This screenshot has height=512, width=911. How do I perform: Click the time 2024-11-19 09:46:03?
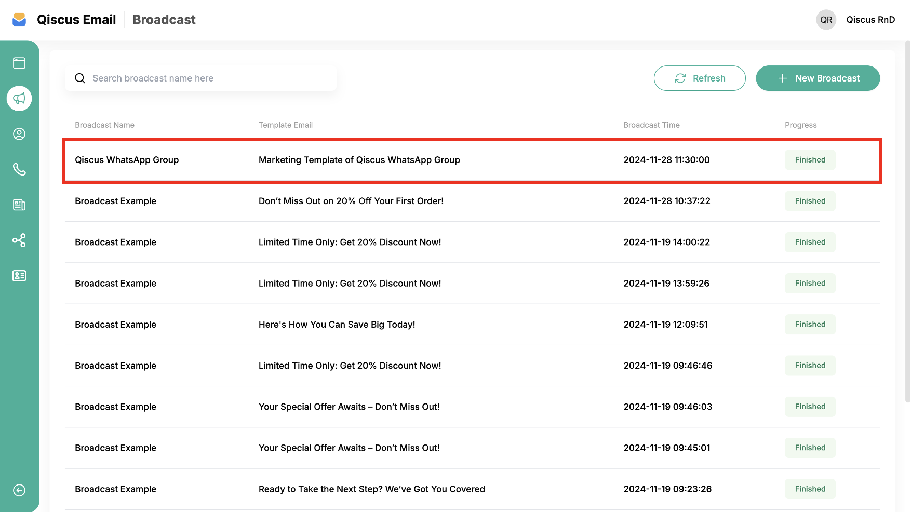[667, 407]
